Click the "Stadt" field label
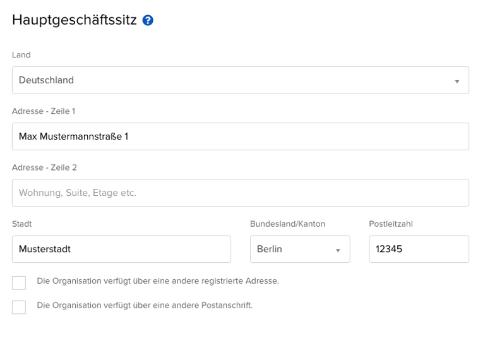 point(22,224)
